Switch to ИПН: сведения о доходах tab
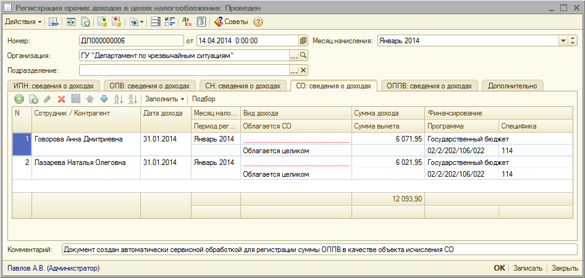 click(x=54, y=85)
